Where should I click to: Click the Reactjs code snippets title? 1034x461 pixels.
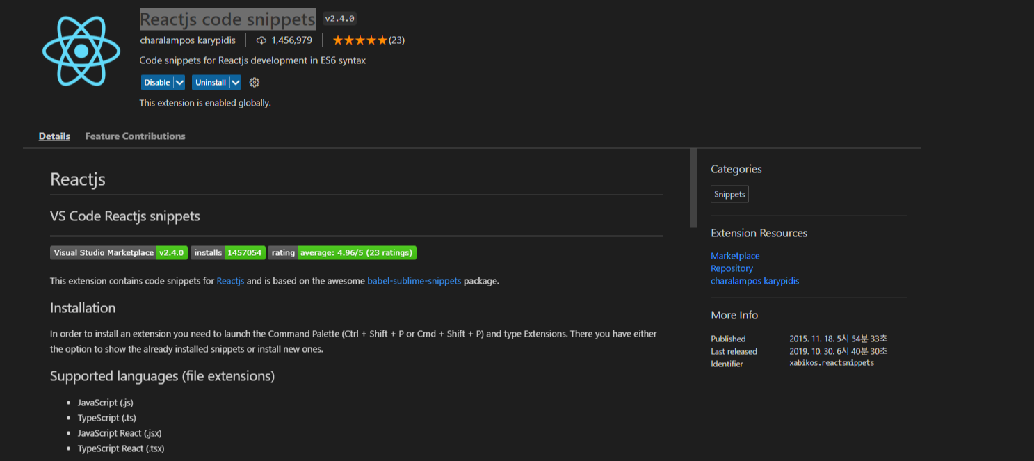(227, 19)
